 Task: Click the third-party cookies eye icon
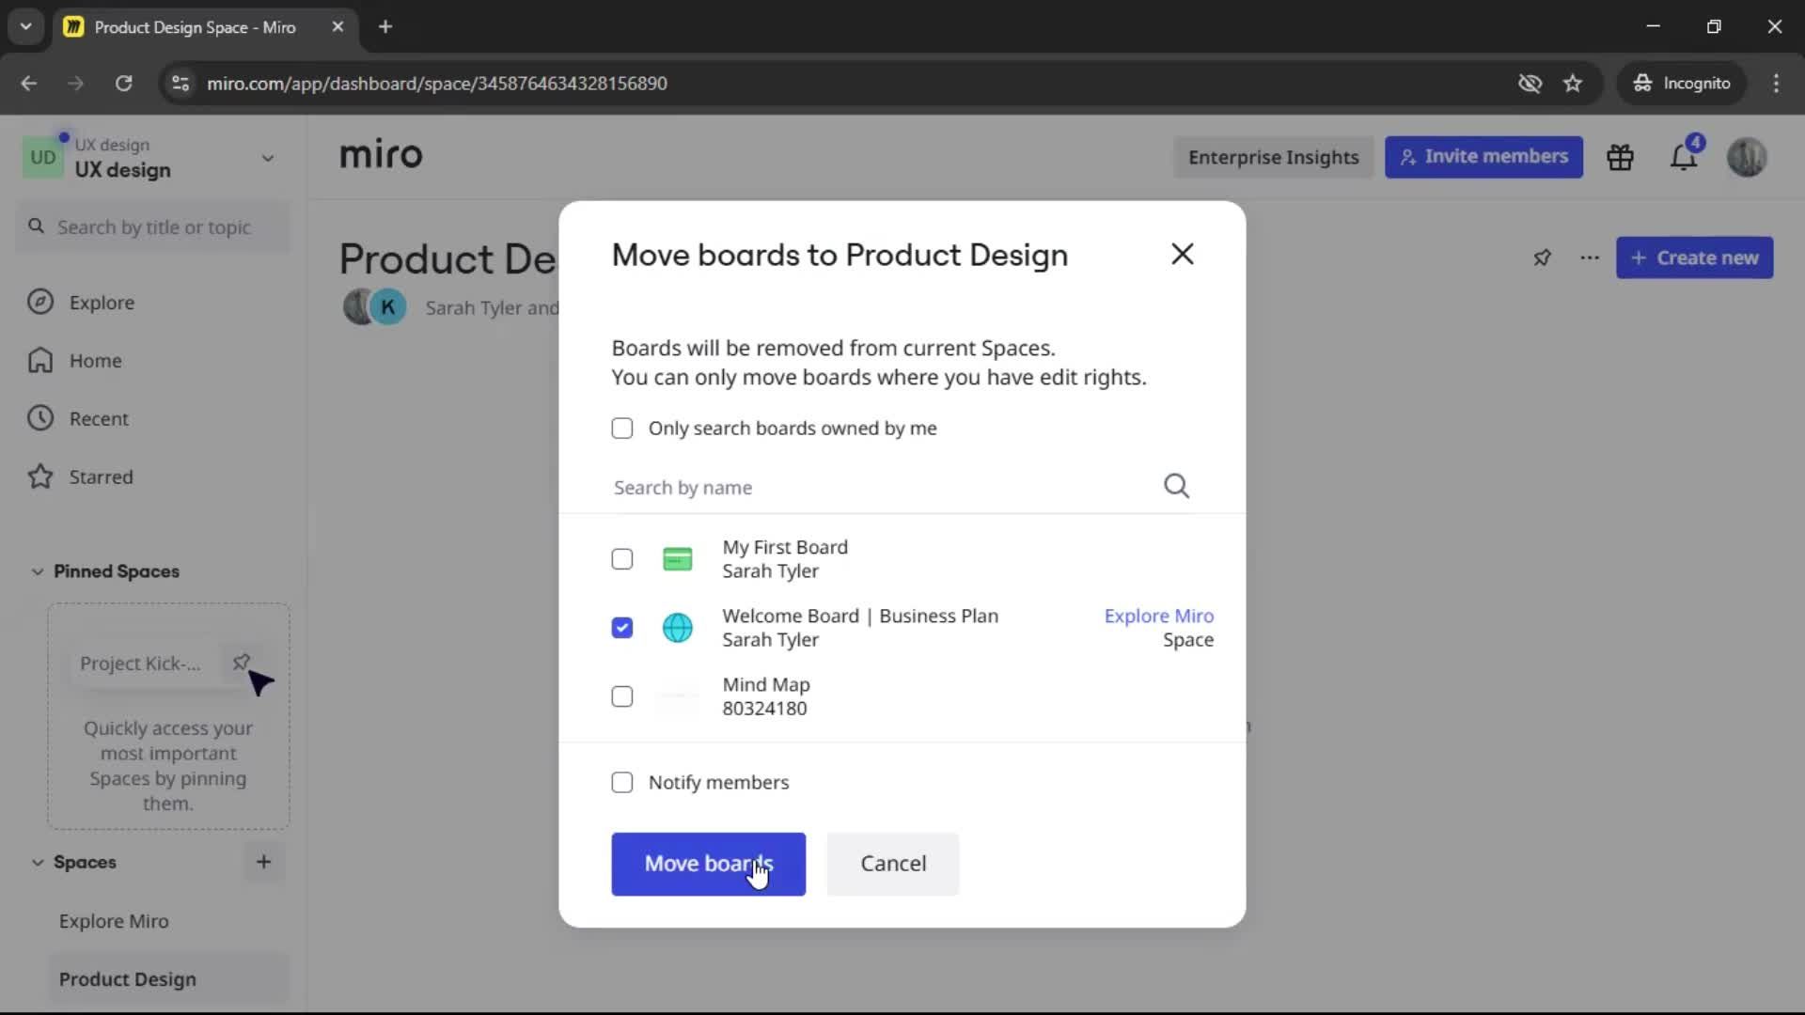pos(1530,84)
